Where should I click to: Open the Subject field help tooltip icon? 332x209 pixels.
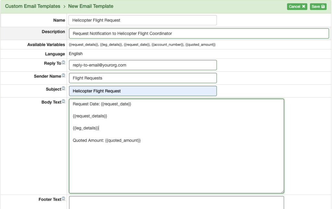point(64,88)
